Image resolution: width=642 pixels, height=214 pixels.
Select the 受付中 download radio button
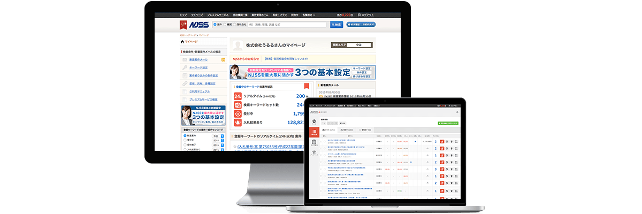(x=185, y=141)
